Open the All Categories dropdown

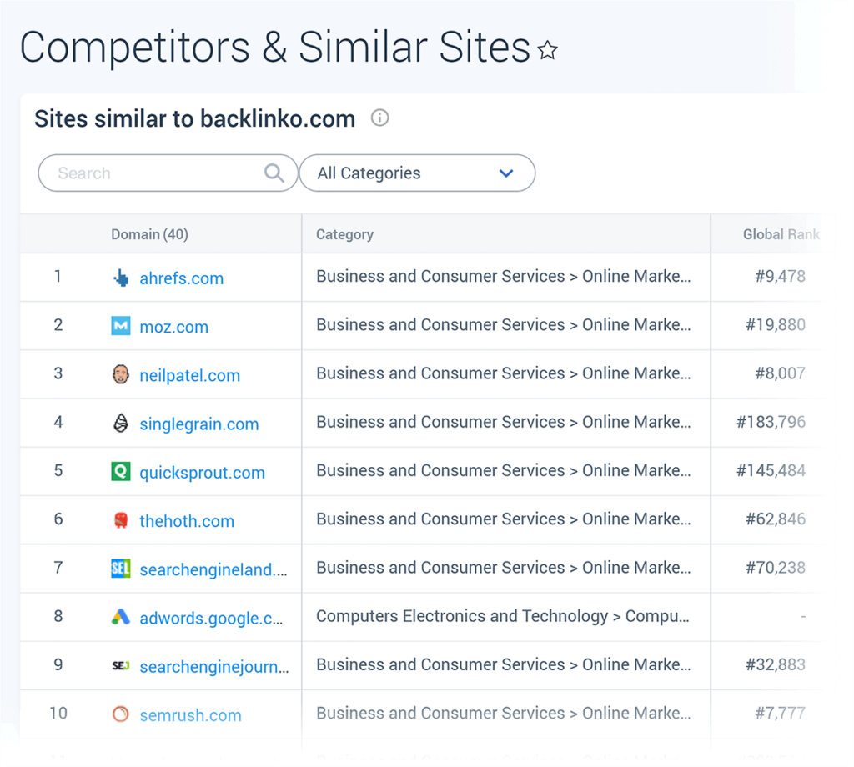pos(417,173)
